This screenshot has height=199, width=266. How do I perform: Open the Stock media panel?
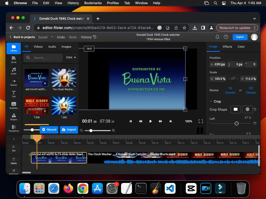[14, 60]
